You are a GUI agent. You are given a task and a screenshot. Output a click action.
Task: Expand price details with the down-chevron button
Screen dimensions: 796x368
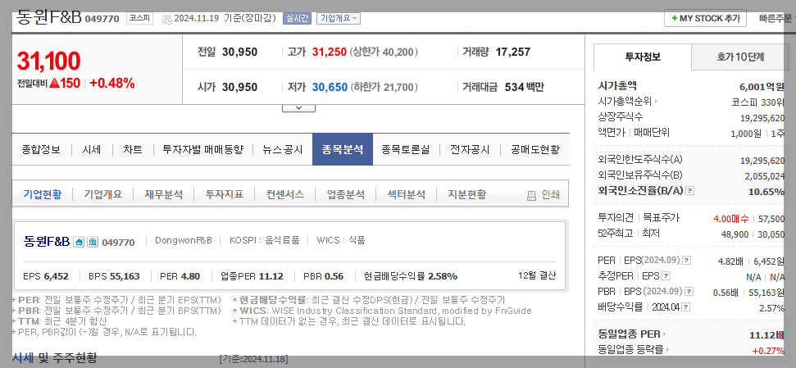pyautogui.click(x=298, y=107)
